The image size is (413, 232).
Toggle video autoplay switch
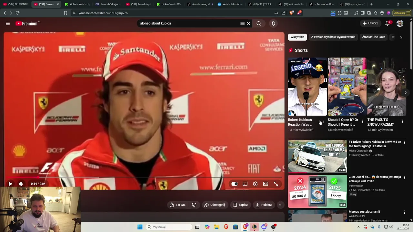click(235, 184)
